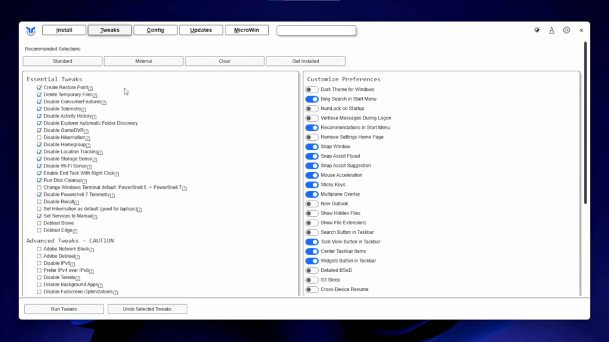
Task: Open font scaling via the A icon
Action: [x=552, y=30]
